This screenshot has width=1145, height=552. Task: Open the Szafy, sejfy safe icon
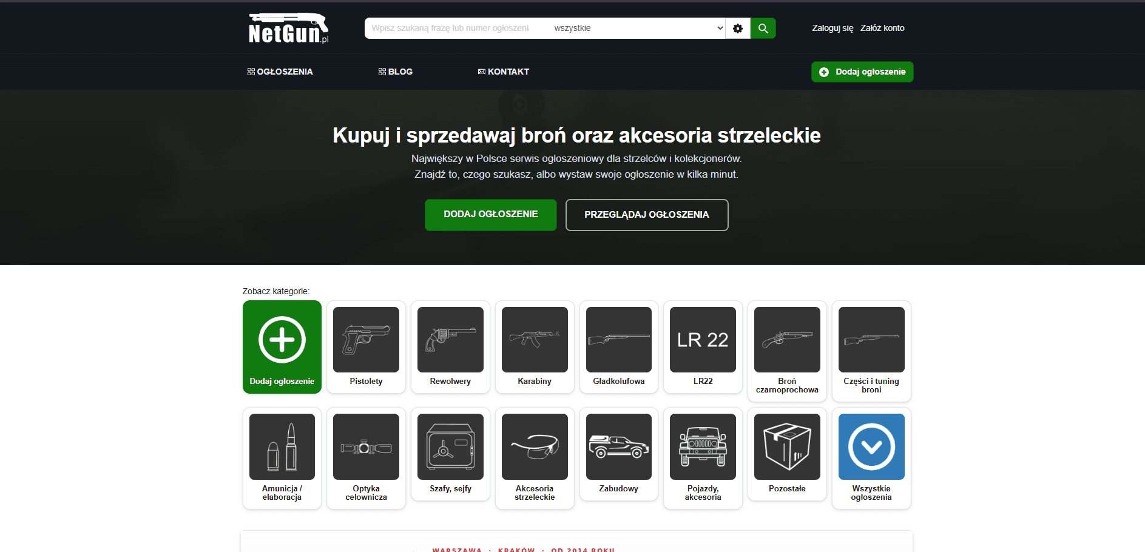tap(450, 446)
